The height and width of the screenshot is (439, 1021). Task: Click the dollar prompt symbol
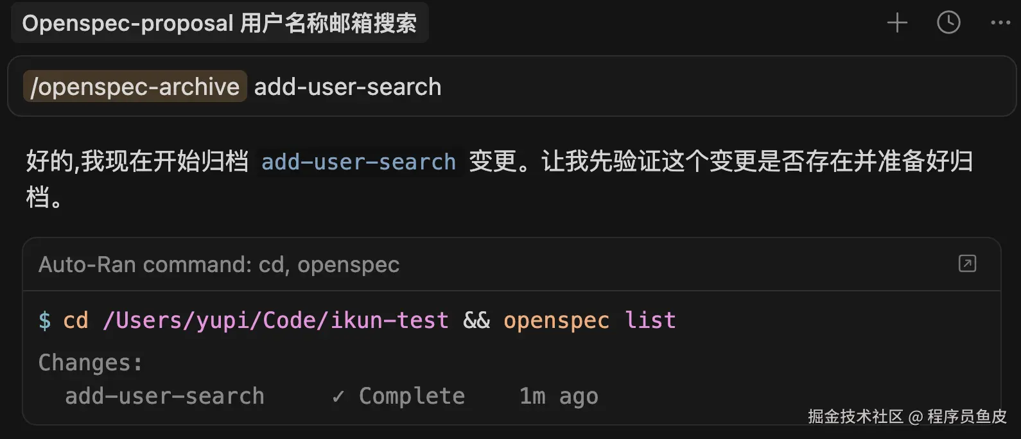44,320
